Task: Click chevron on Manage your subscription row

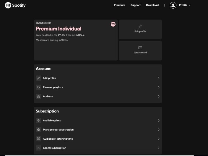Action: pyautogui.click(x=159, y=130)
